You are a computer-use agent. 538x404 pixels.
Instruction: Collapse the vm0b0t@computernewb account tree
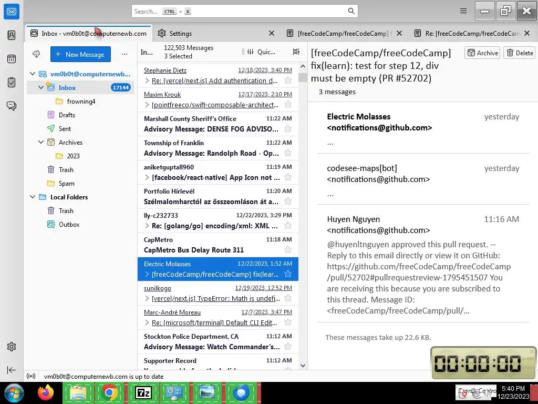click(33, 74)
